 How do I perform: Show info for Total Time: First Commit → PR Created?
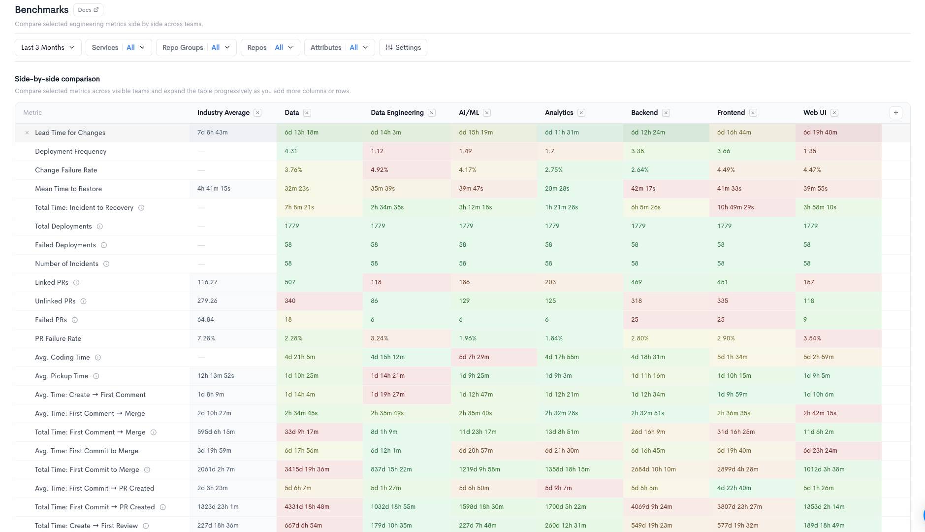click(163, 507)
